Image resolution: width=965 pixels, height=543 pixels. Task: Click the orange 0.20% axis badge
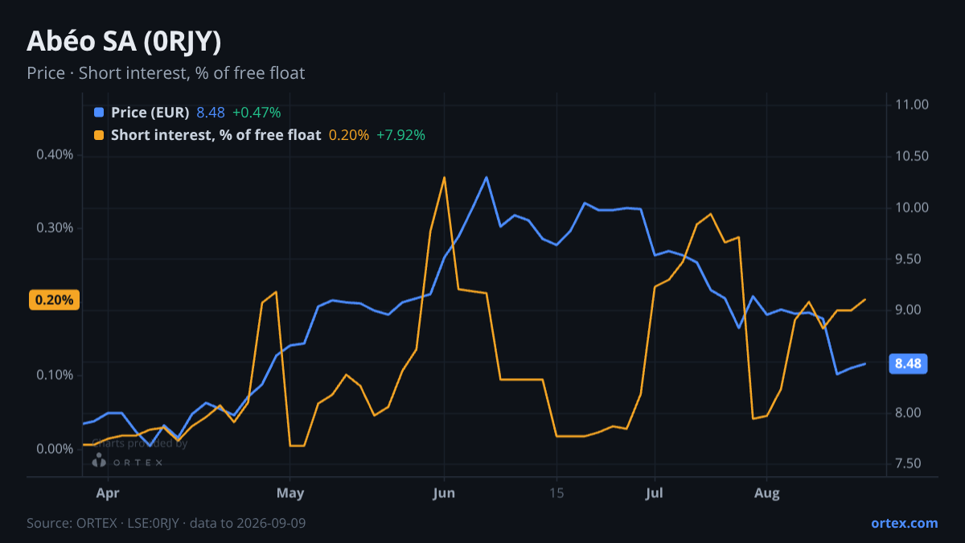[55, 300]
